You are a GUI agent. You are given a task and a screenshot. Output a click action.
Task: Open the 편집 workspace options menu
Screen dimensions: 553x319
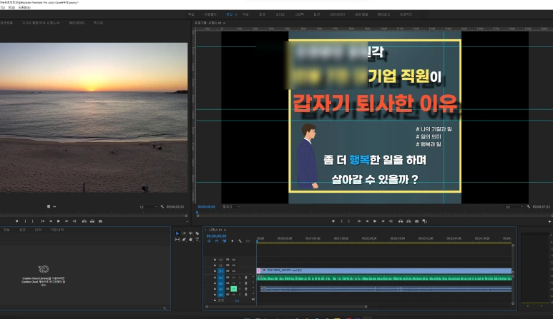pos(236,14)
